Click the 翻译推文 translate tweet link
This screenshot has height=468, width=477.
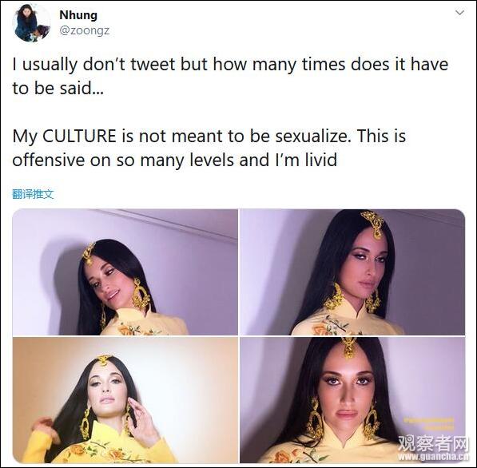[34, 194]
